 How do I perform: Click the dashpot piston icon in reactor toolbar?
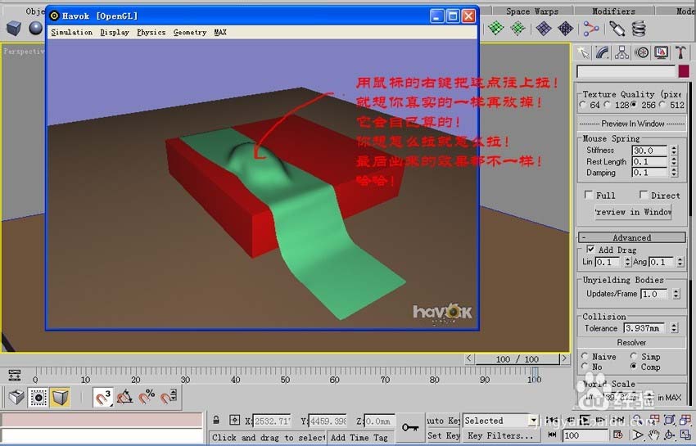pos(617,29)
